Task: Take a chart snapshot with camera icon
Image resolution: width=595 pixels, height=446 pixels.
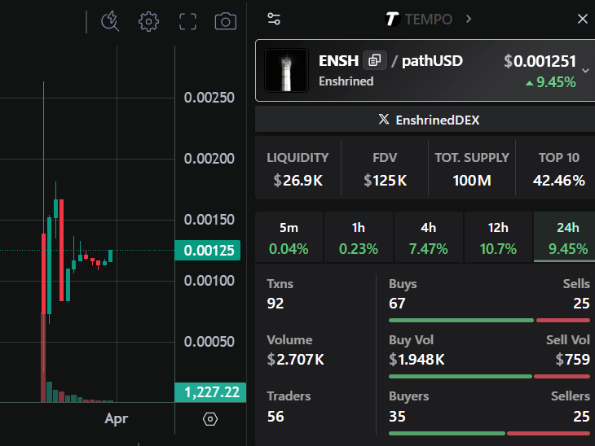Action: (226, 21)
